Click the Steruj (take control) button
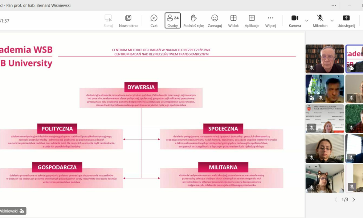 pos(108,21)
